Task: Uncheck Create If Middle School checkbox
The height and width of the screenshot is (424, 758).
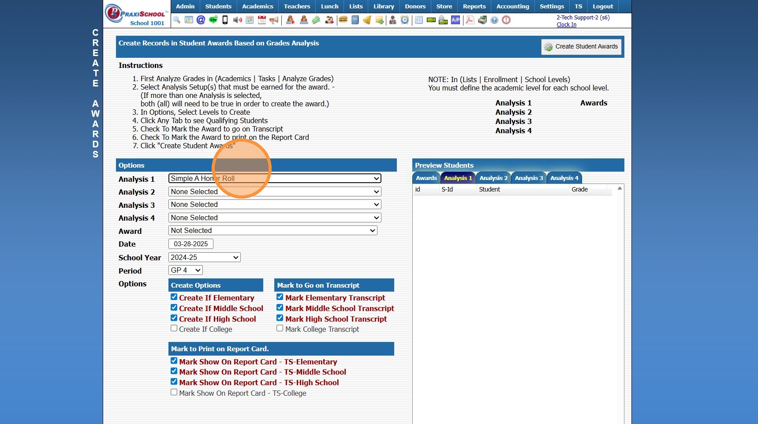Action: click(x=174, y=308)
